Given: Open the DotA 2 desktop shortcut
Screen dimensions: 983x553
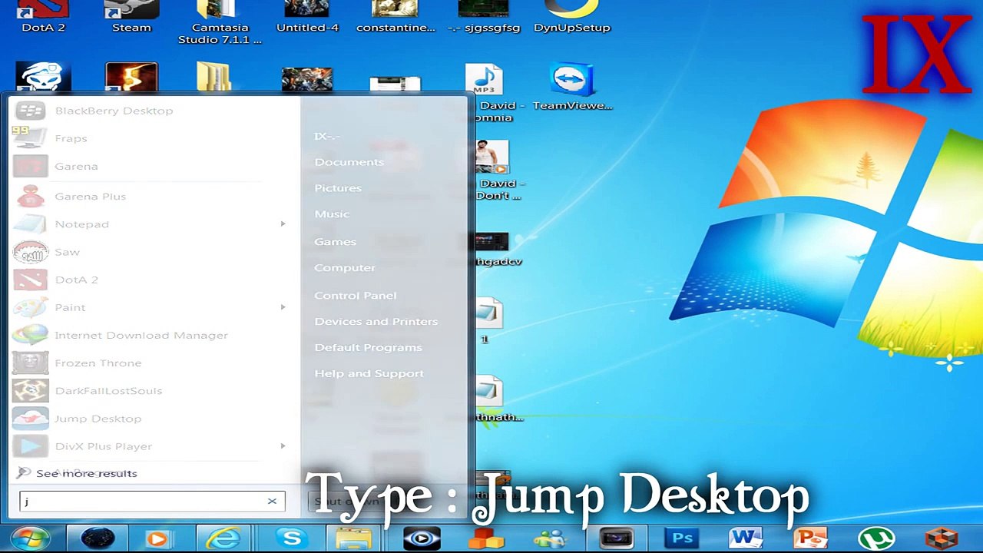Looking at the screenshot, I should 43,15.
